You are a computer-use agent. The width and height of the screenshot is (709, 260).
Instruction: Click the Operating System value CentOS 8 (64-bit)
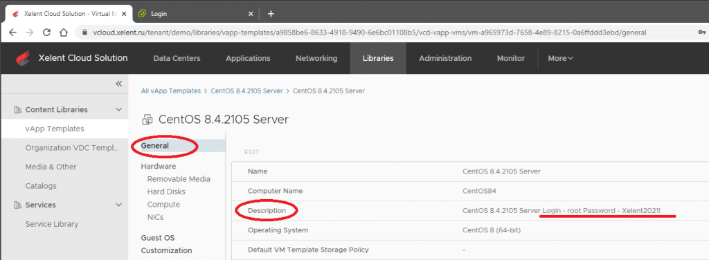[492, 230]
